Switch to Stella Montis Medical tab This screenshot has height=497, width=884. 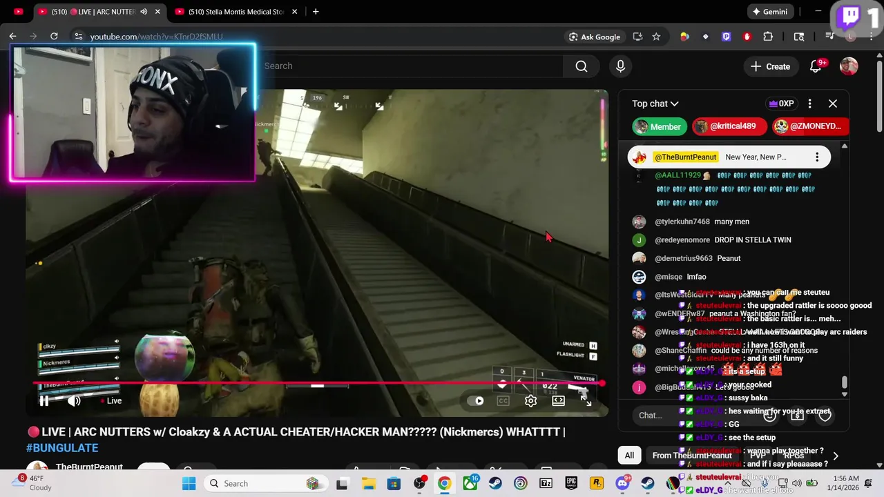(236, 12)
